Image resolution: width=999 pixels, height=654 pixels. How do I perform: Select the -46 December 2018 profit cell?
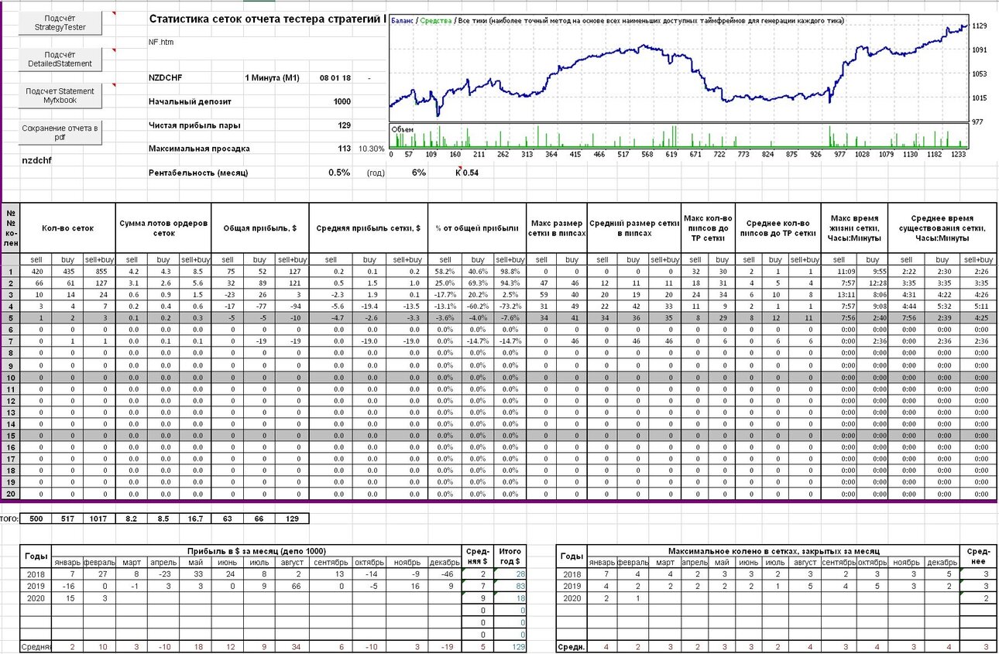point(445,574)
